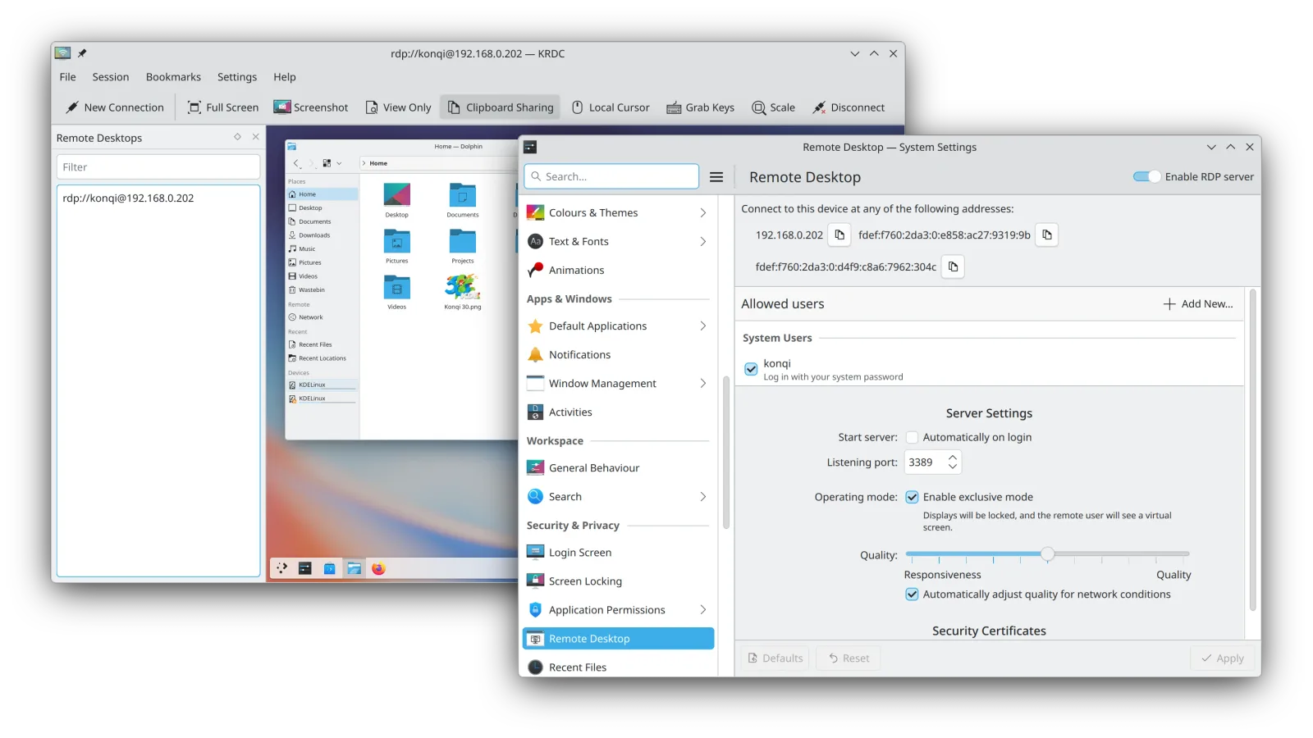Screen dimensions: 1313x738
Task: Click the System Settings search field
Action: pyautogui.click(x=611, y=176)
